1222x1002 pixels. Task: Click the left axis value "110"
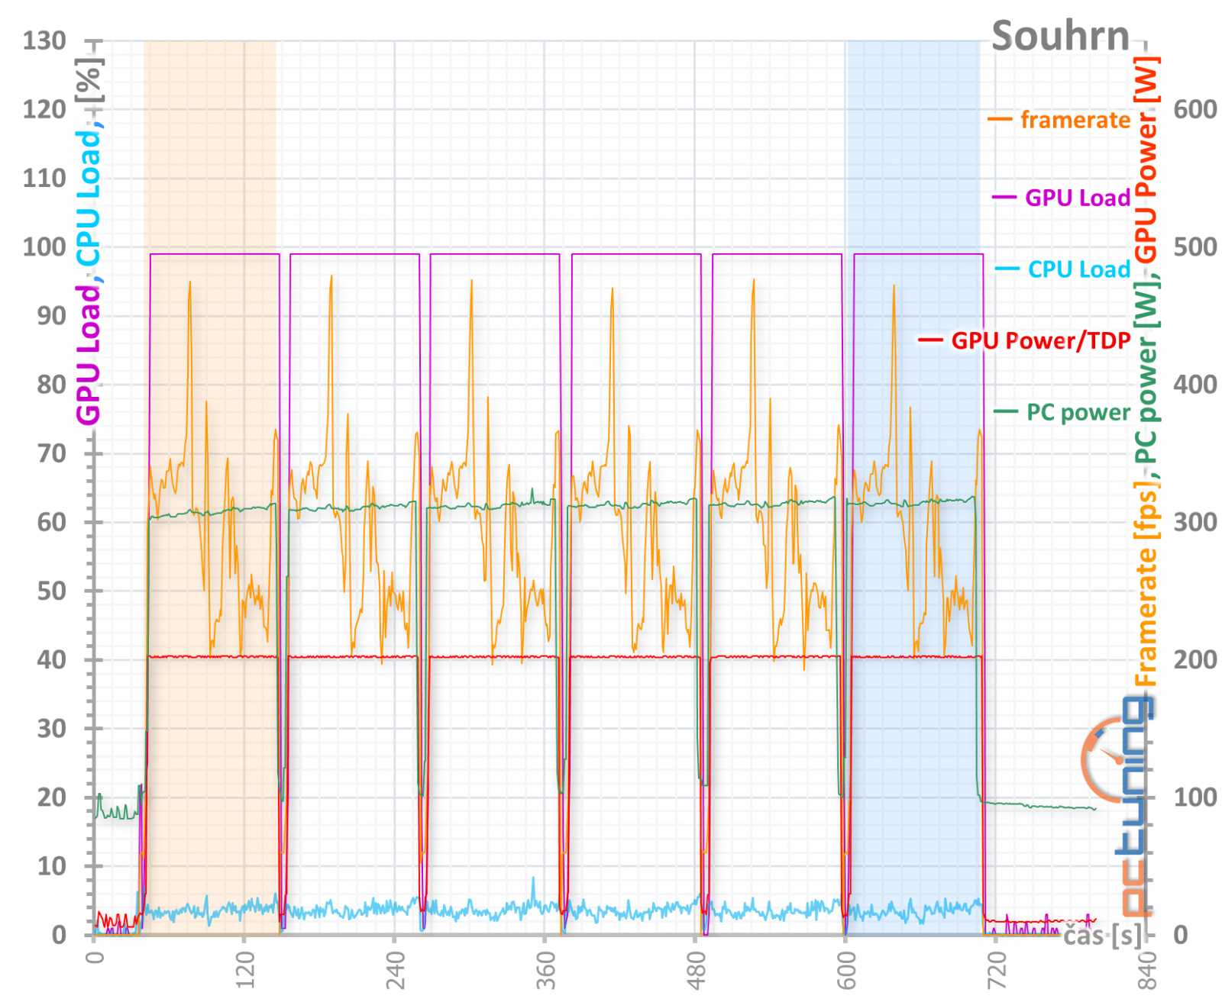pos(44,178)
